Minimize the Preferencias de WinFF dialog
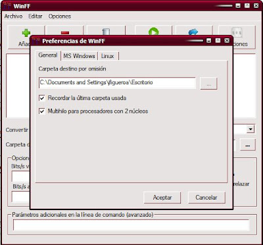The height and width of the screenshot is (245, 263). 208,40
